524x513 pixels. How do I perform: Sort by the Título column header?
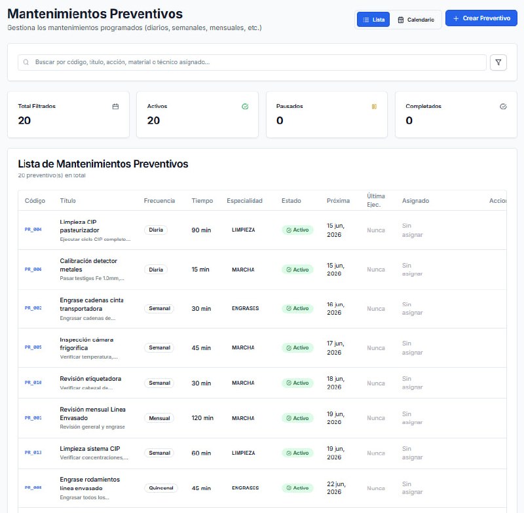point(68,201)
